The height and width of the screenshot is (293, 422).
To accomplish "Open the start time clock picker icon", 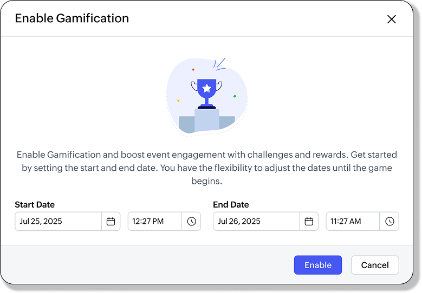I will [x=191, y=221].
